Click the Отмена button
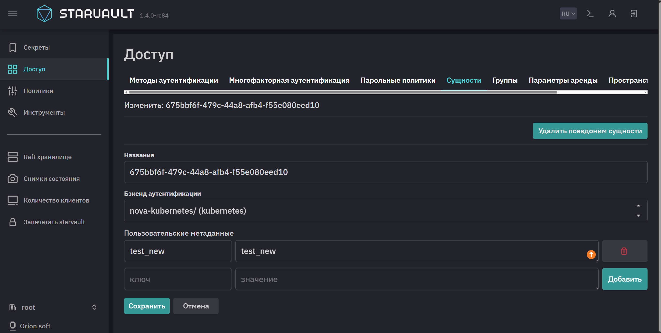Image resolution: width=661 pixels, height=333 pixels. coord(196,306)
